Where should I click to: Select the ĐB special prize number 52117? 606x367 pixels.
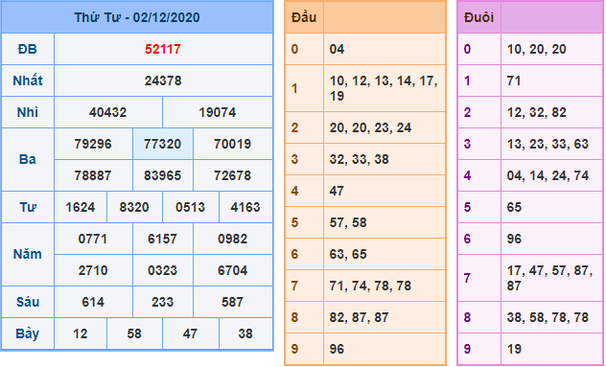(x=163, y=49)
